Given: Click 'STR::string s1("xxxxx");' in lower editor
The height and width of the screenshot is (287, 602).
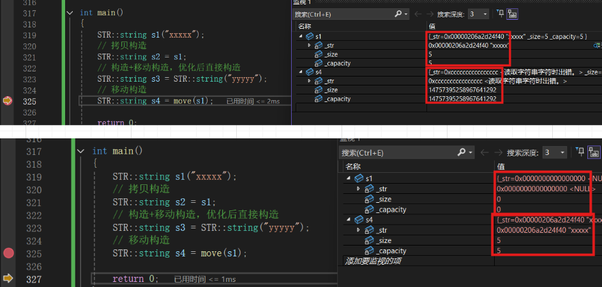Looking at the screenshot, I should point(175,177).
